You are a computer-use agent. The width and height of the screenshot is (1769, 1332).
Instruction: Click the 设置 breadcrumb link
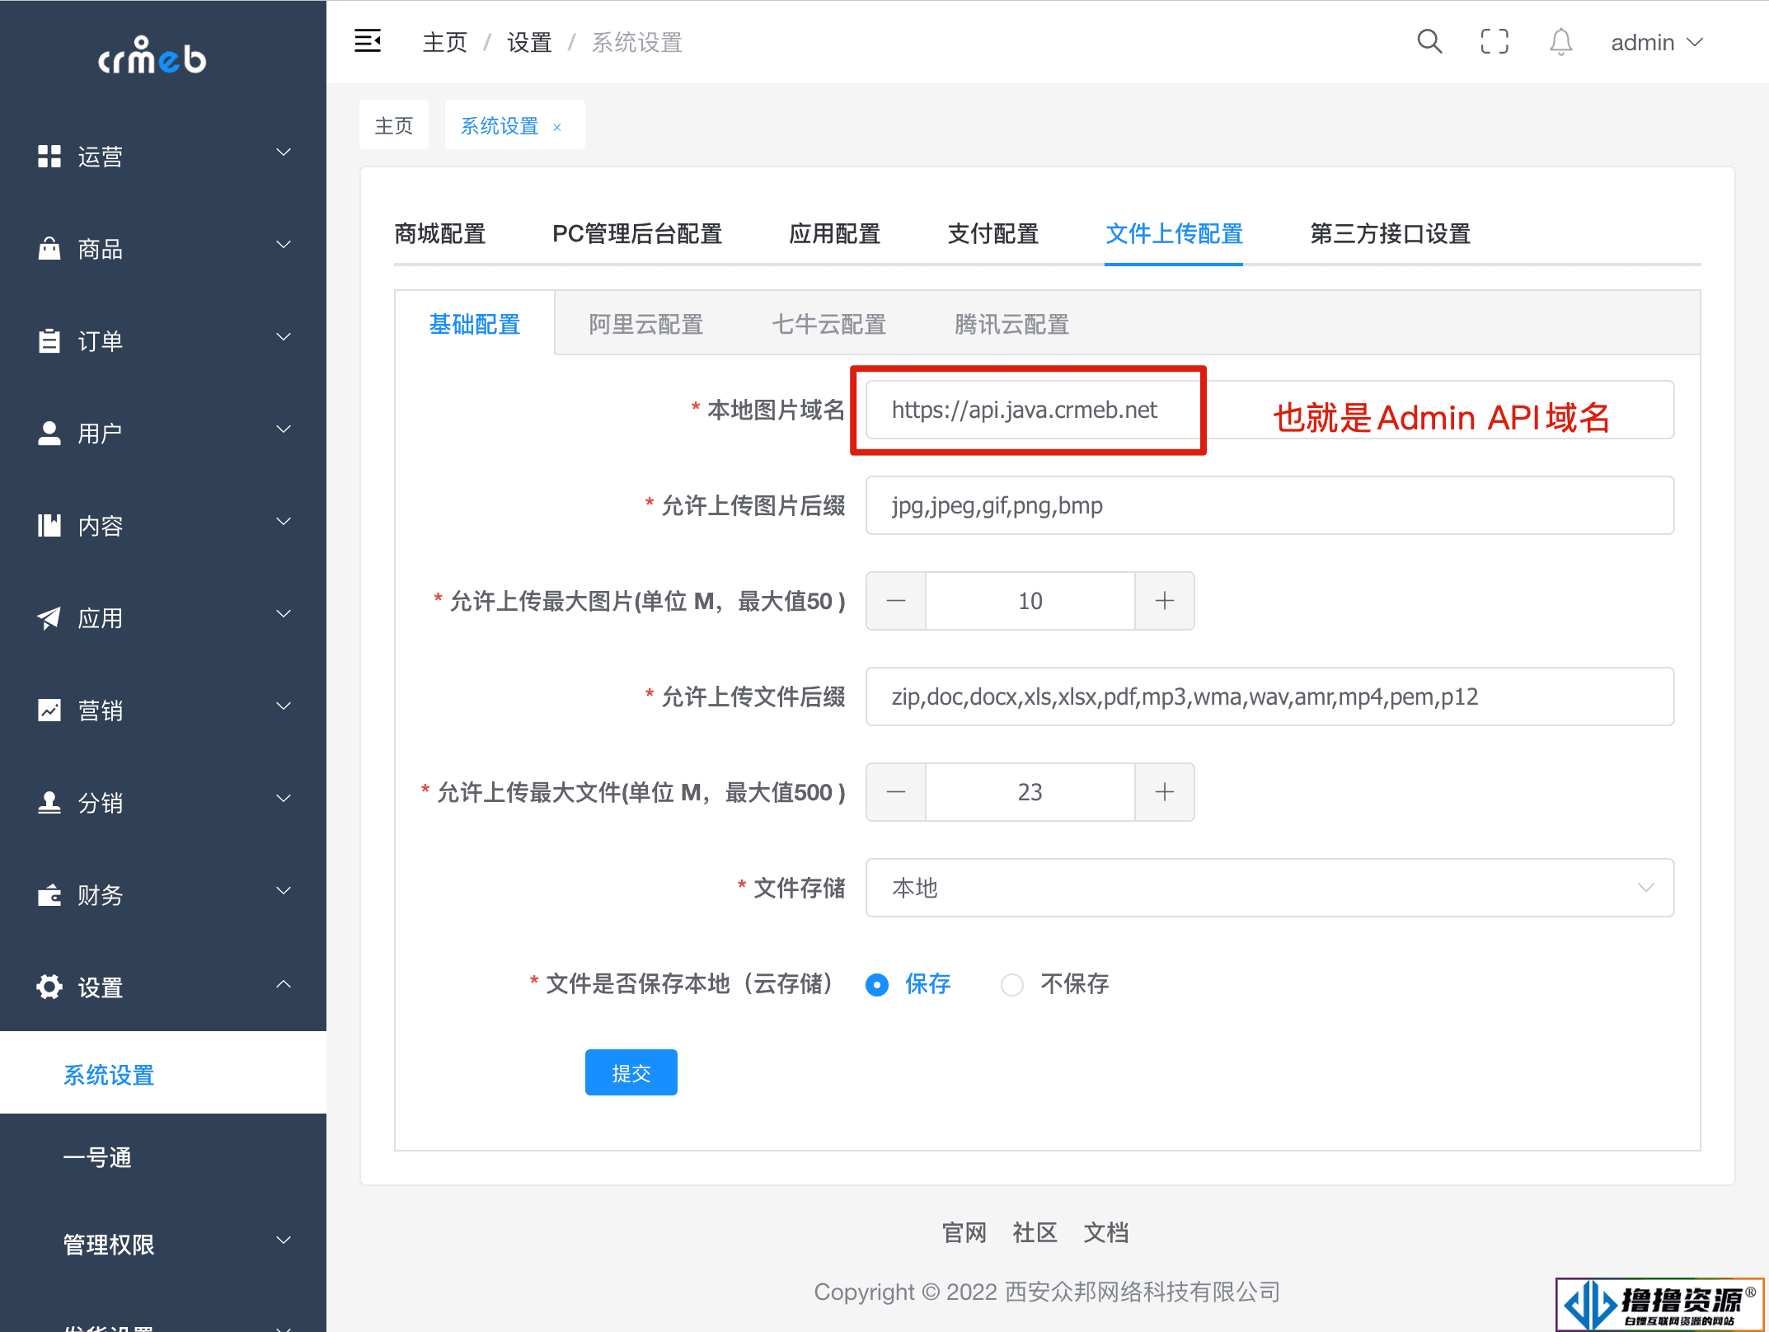(x=529, y=42)
